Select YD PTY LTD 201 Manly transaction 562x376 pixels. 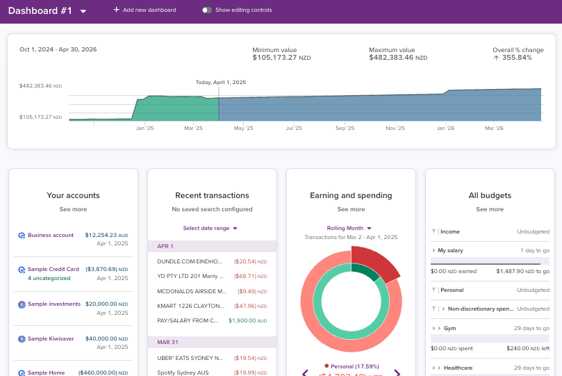(x=212, y=277)
